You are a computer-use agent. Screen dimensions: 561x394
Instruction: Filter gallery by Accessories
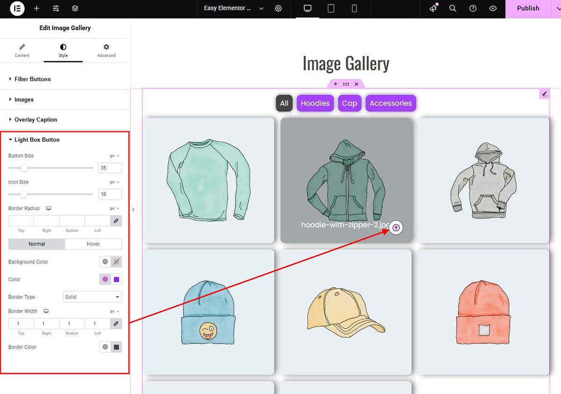391,103
